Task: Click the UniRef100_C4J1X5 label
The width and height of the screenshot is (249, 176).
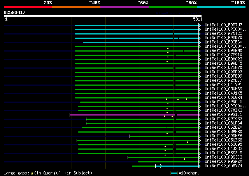Action: pos(223,93)
